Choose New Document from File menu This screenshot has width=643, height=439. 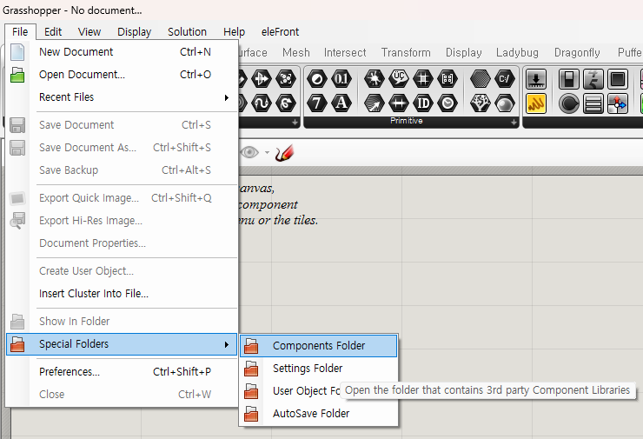click(x=122, y=52)
